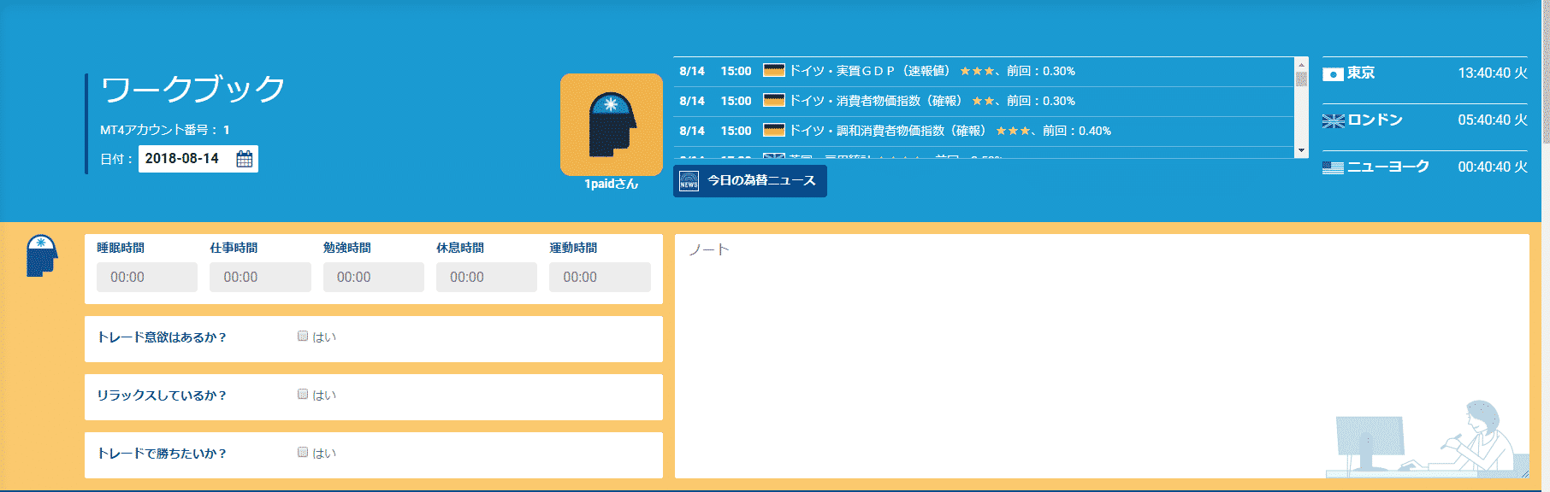Click the news list scrollbar down arrow
Screen dimensions: 1550x492
pos(1301,151)
